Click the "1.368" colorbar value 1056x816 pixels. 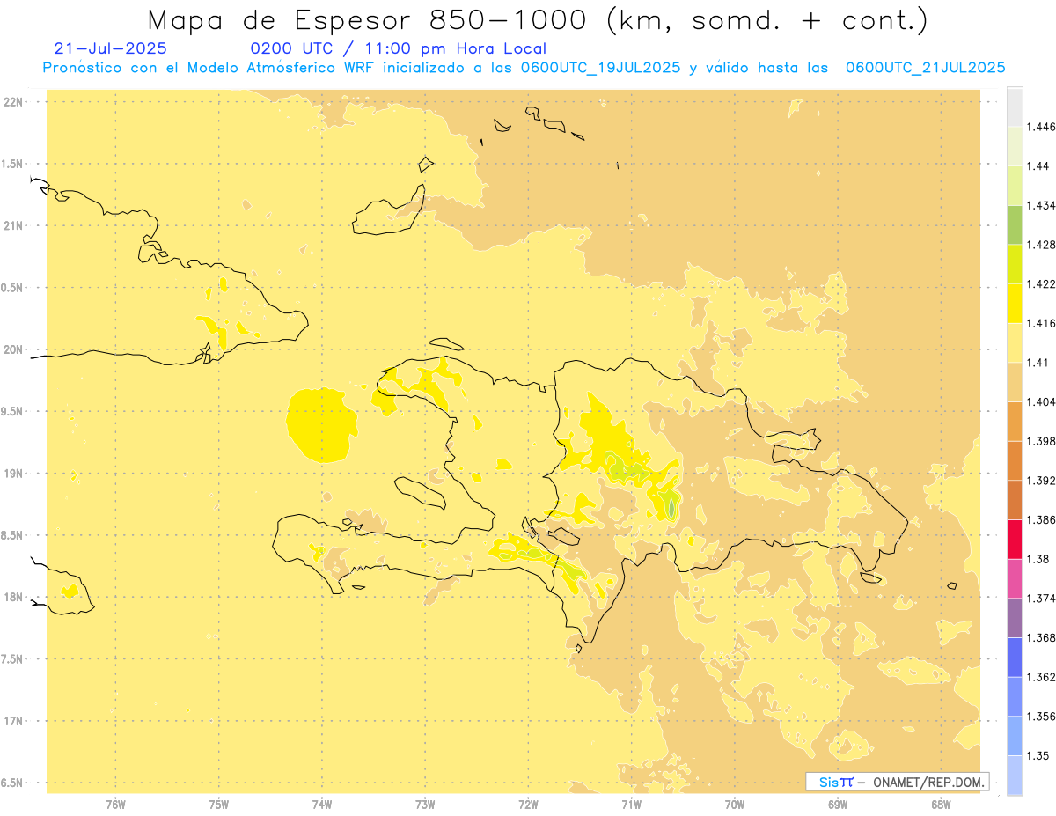tap(1040, 637)
